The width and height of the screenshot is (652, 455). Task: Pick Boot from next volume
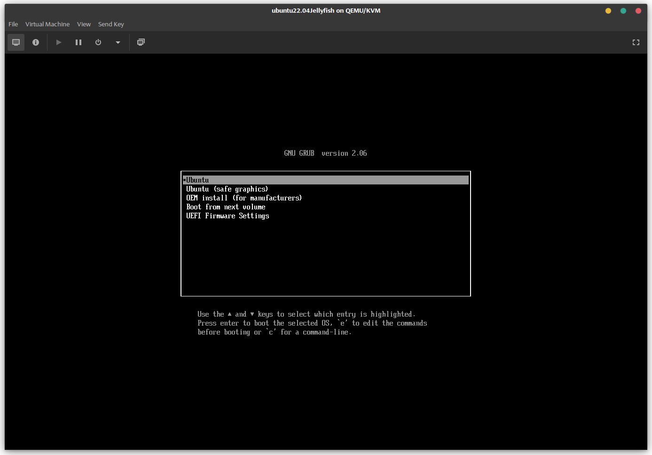tap(226, 207)
